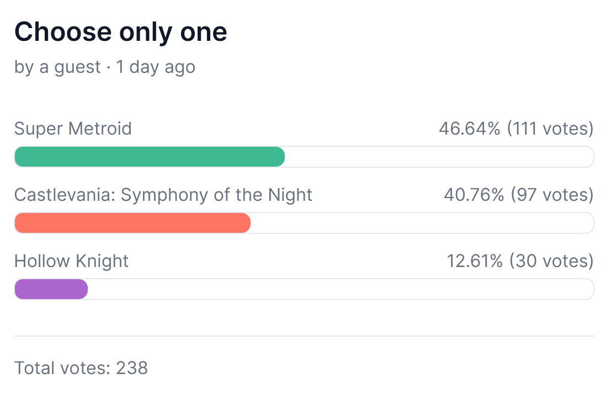Image resolution: width=611 pixels, height=400 pixels.
Task: Click the "Choose only one" poll title
Action: point(120,32)
